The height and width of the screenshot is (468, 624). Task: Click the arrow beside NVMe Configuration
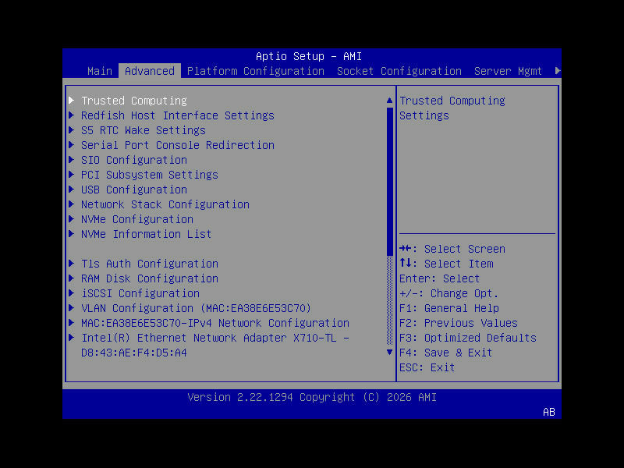(x=72, y=219)
